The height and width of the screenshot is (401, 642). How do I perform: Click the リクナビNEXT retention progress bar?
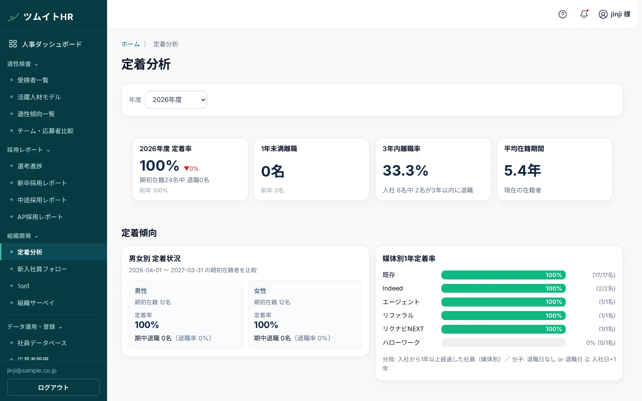(504, 329)
